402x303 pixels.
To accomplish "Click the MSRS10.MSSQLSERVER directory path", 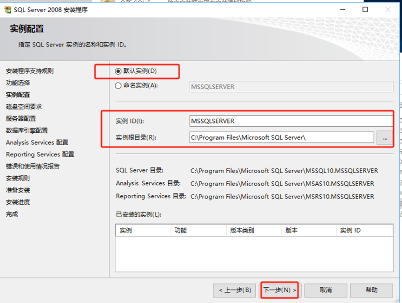I will [282, 197].
